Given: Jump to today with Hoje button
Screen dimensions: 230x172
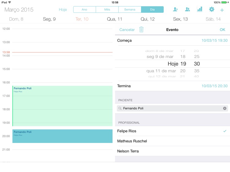Looking at the screenshot, I should pos(63,10).
